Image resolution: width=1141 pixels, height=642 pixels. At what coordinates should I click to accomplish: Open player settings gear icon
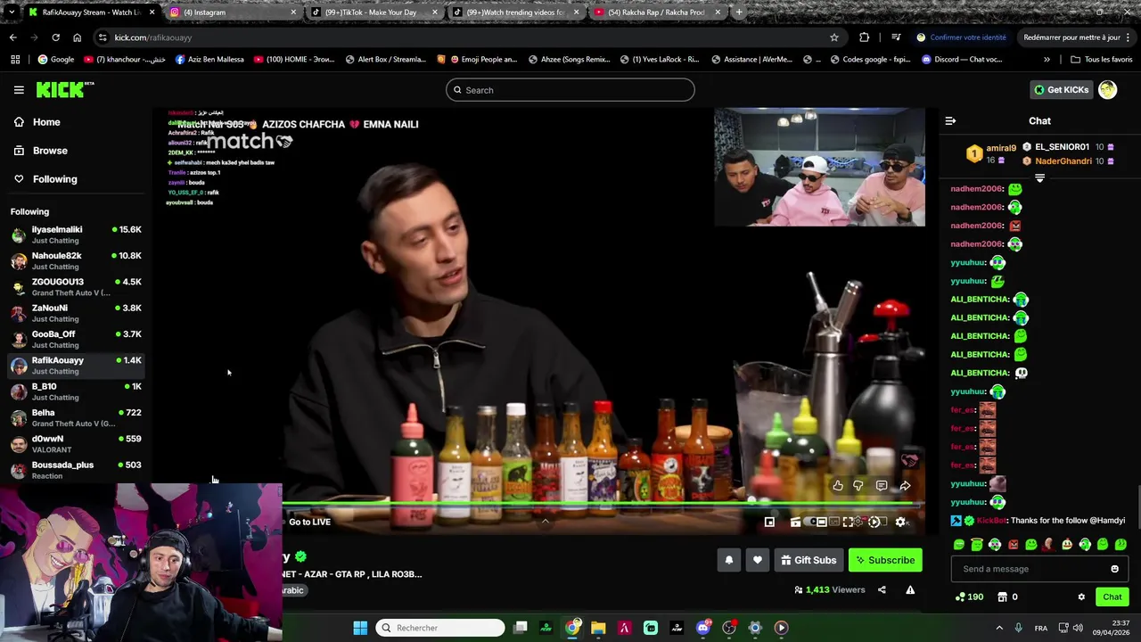coord(900,523)
